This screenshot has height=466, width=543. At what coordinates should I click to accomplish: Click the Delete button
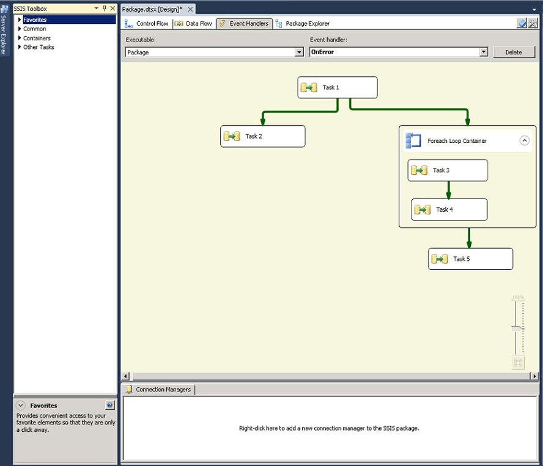coord(514,52)
